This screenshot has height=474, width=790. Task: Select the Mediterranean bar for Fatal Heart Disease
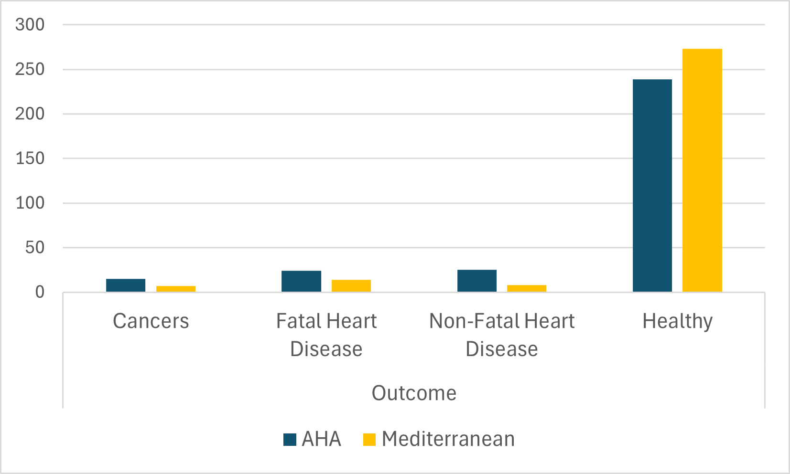pyautogui.click(x=351, y=285)
